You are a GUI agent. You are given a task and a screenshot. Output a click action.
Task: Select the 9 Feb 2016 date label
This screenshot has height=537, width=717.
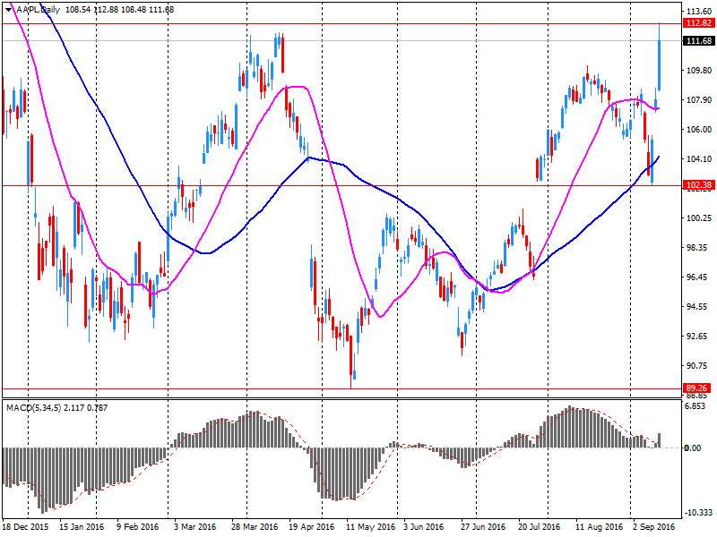click(x=138, y=526)
